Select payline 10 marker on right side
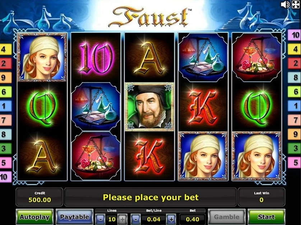The height and width of the screenshot is (225, 301). point(295,35)
